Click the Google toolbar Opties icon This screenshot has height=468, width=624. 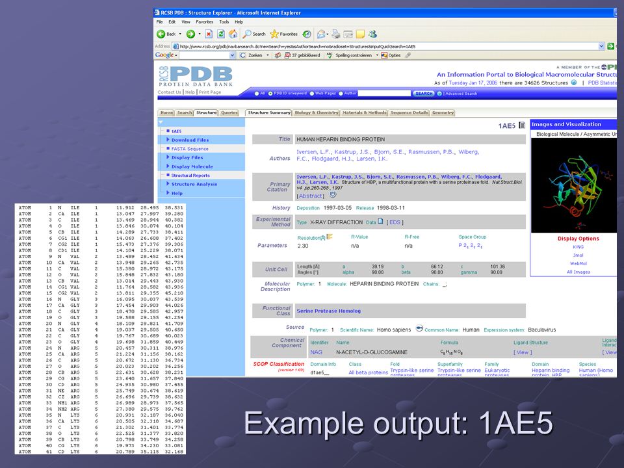(x=384, y=55)
